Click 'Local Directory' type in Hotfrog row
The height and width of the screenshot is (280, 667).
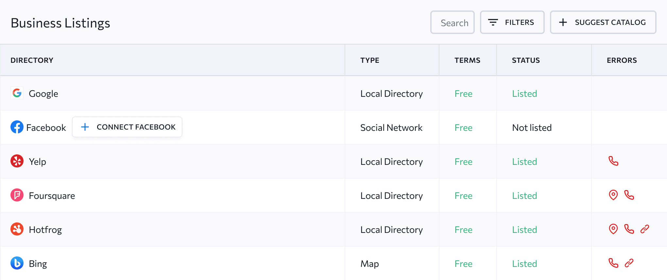391,230
